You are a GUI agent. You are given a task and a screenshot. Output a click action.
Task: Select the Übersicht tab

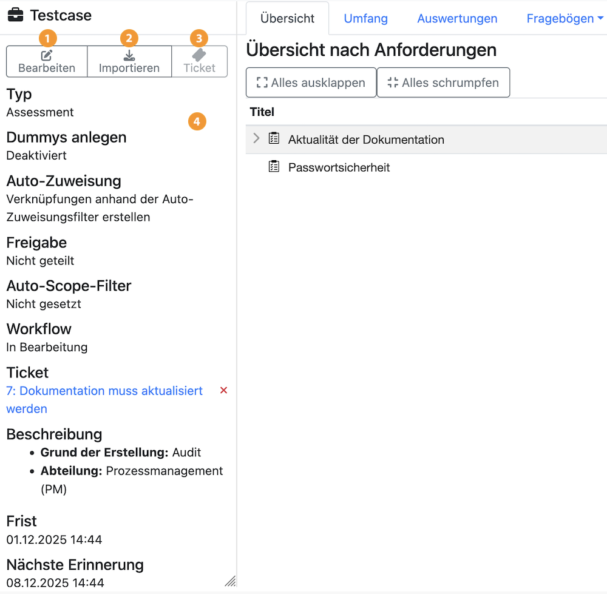pos(287,18)
